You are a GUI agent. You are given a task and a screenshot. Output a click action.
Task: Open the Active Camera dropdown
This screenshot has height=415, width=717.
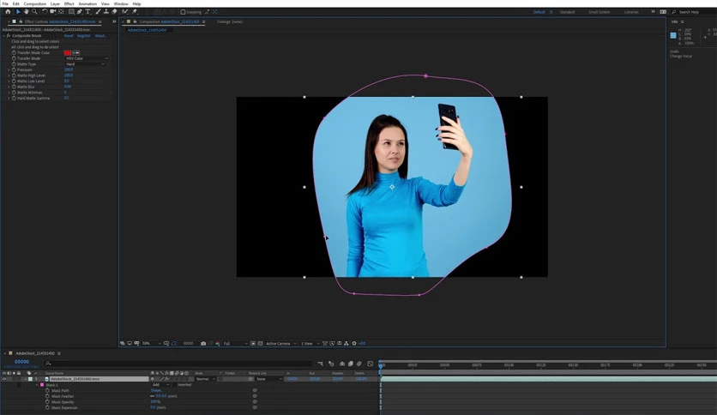click(280, 343)
